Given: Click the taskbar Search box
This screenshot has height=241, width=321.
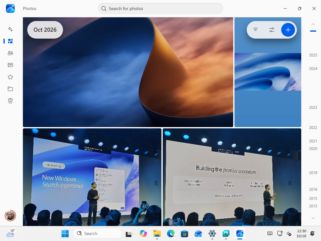Looking at the screenshot, I should [97, 233].
